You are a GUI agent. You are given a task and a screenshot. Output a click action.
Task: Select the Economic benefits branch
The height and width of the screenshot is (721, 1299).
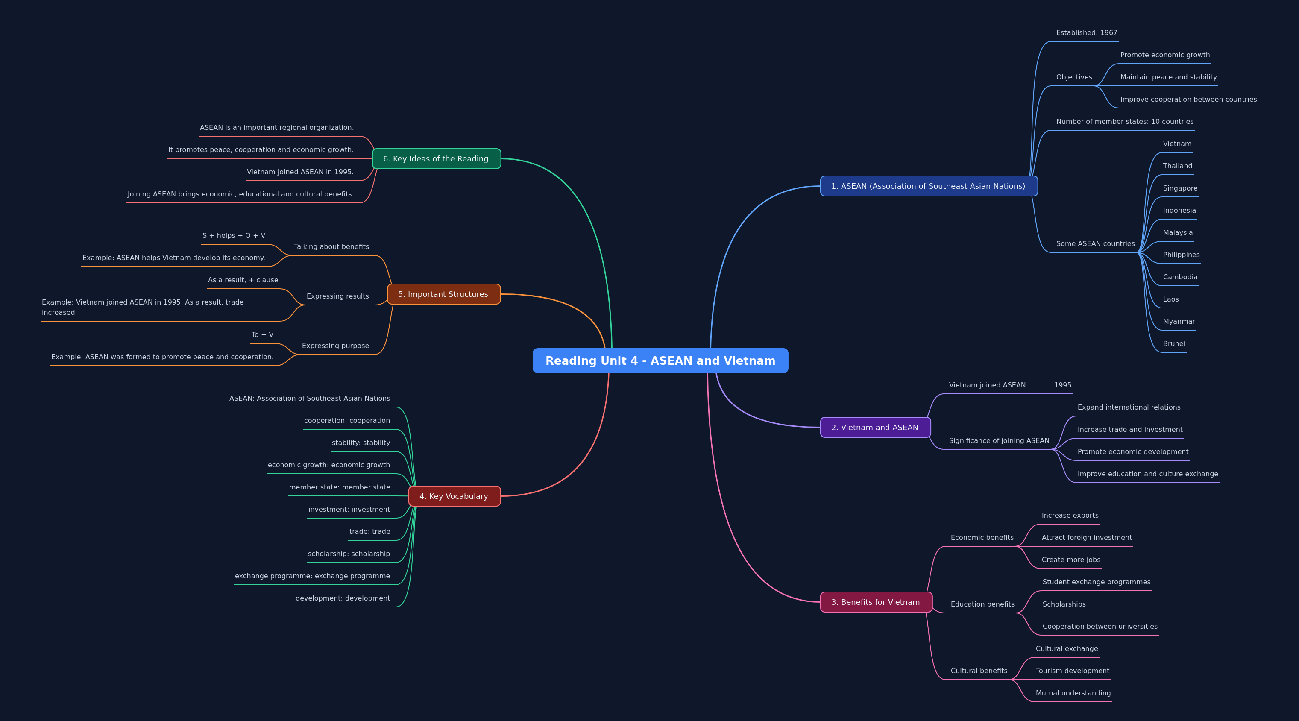(x=982, y=537)
